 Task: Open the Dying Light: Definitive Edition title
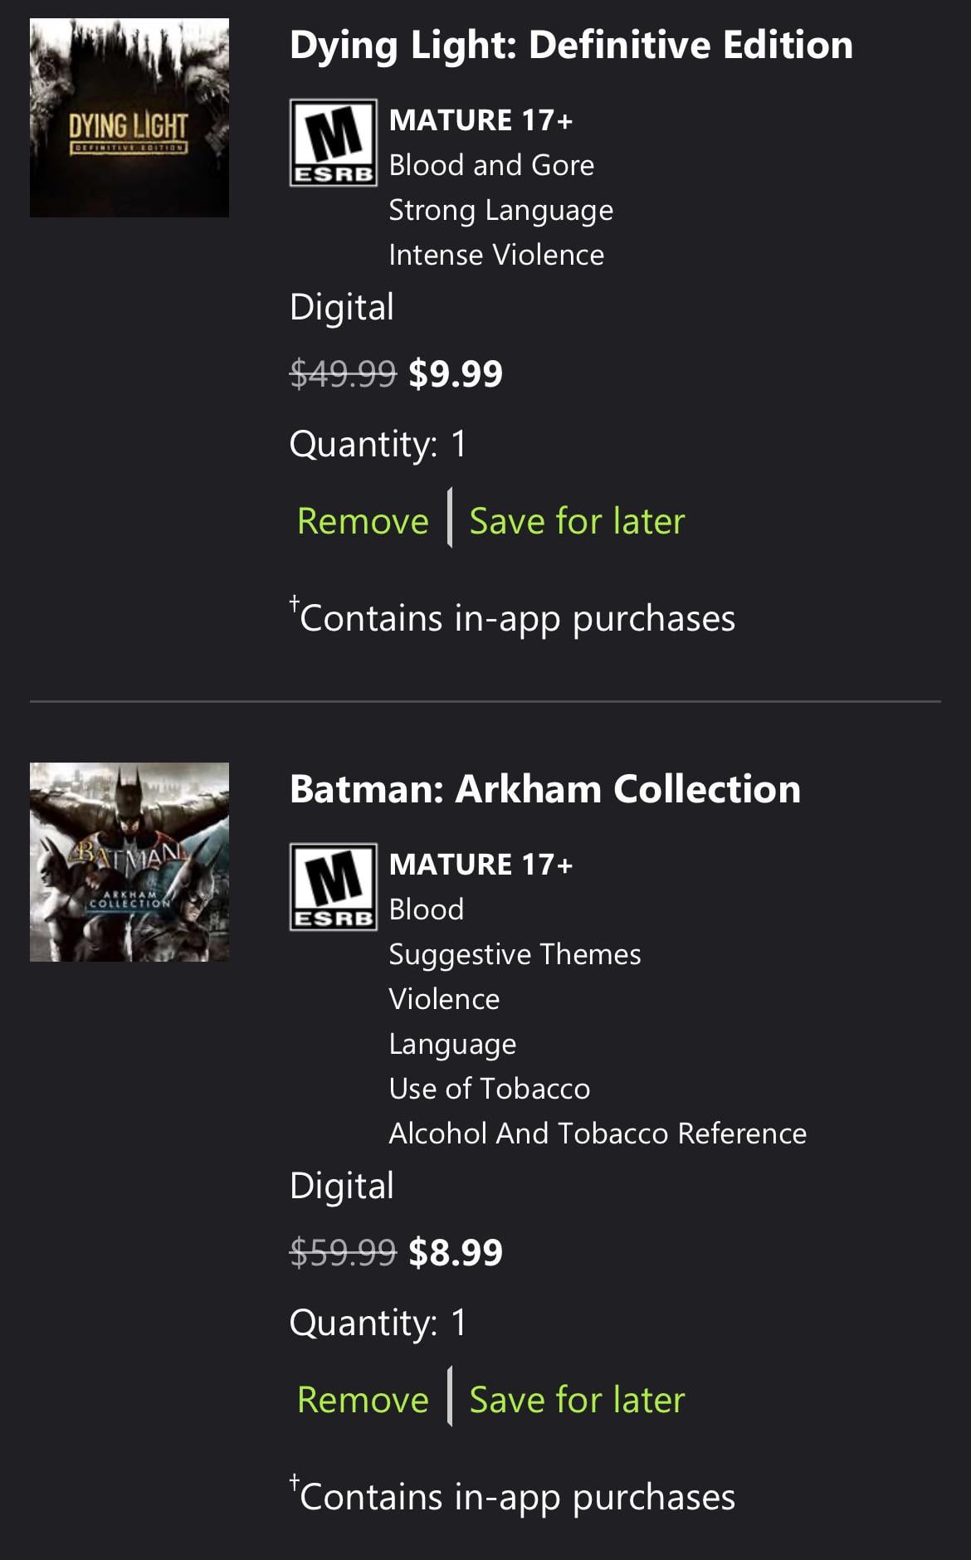(x=571, y=45)
